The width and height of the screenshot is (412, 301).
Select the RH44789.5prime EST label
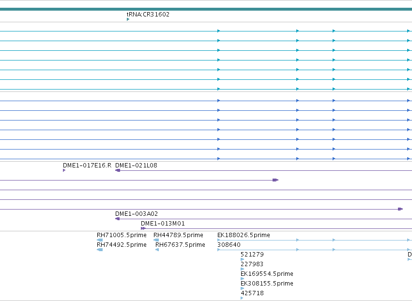coord(179,235)
